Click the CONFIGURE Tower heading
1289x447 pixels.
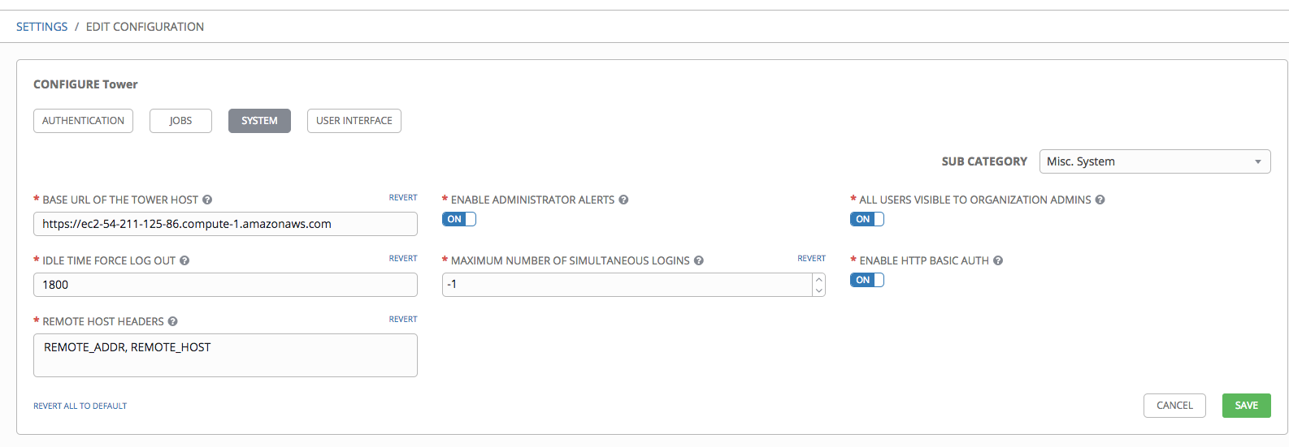(85, 84)
